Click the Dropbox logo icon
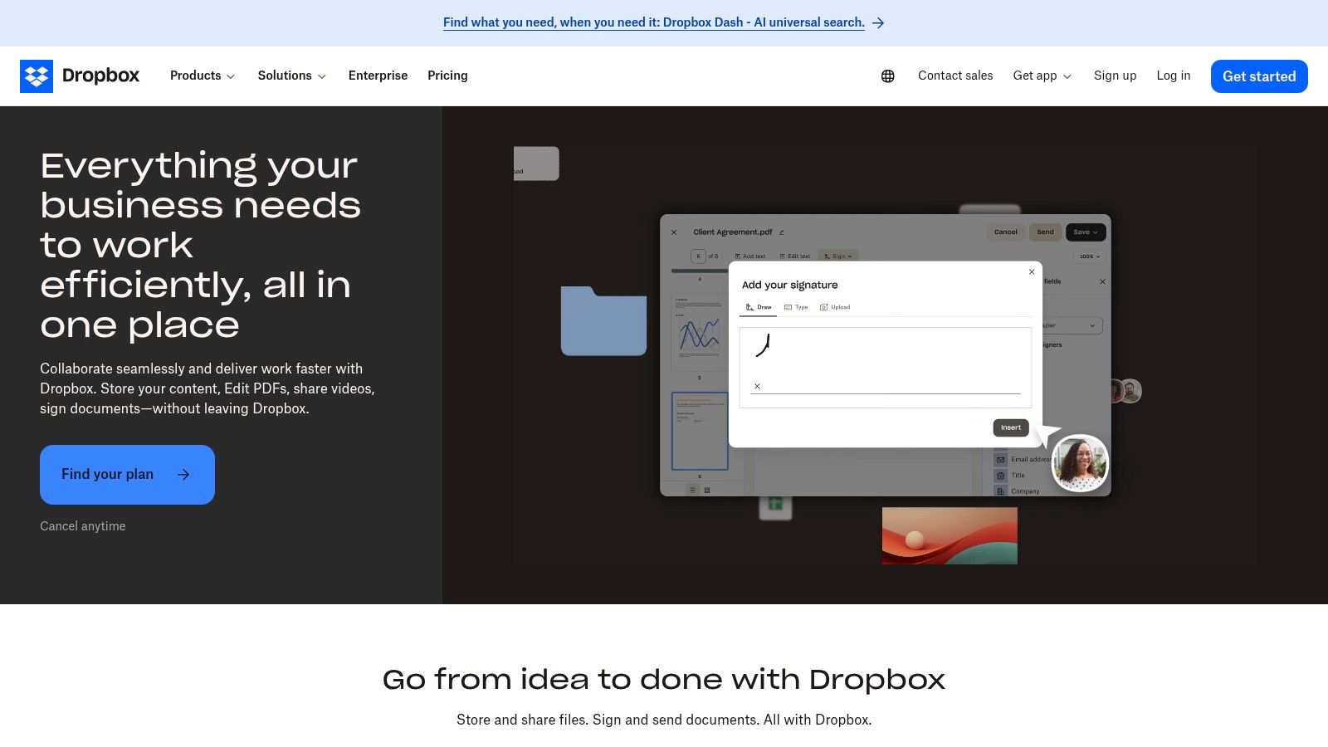1328x747 pixels. (37, 76)
